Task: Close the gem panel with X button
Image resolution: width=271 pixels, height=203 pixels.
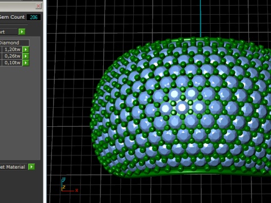Action: tap(38, 6)
